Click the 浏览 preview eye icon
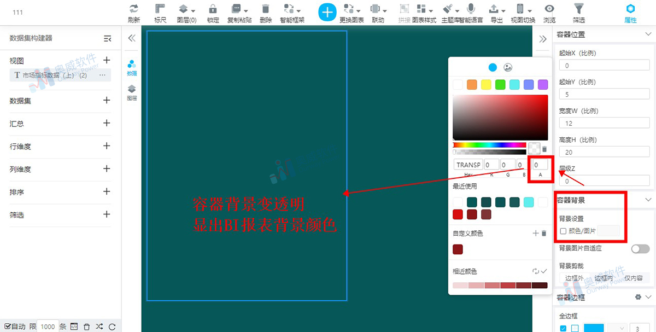 549,9
